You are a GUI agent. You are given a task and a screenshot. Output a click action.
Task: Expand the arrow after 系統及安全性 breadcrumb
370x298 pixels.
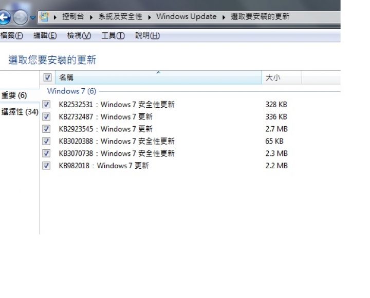150,17
